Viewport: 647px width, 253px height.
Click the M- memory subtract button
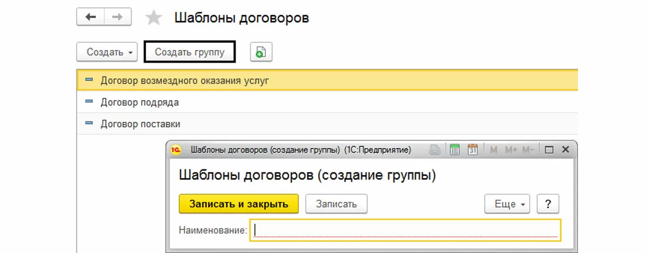click(x=528, y=150)
